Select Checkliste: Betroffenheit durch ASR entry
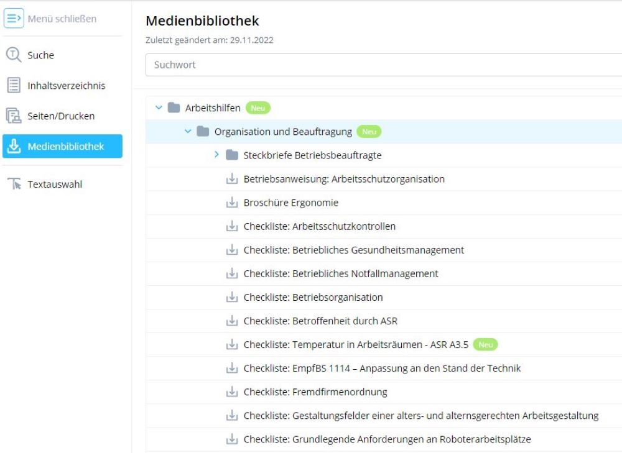 pyautogui.click(x=320, y=321)
